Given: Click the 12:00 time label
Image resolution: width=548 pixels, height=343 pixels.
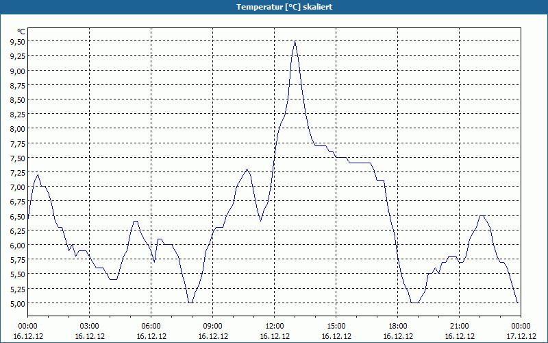Looking at the screenshot, I should click(275, 327).
